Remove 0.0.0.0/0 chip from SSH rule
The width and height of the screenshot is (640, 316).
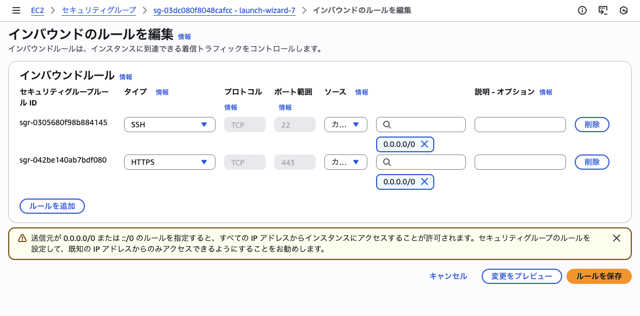(424, 144)
